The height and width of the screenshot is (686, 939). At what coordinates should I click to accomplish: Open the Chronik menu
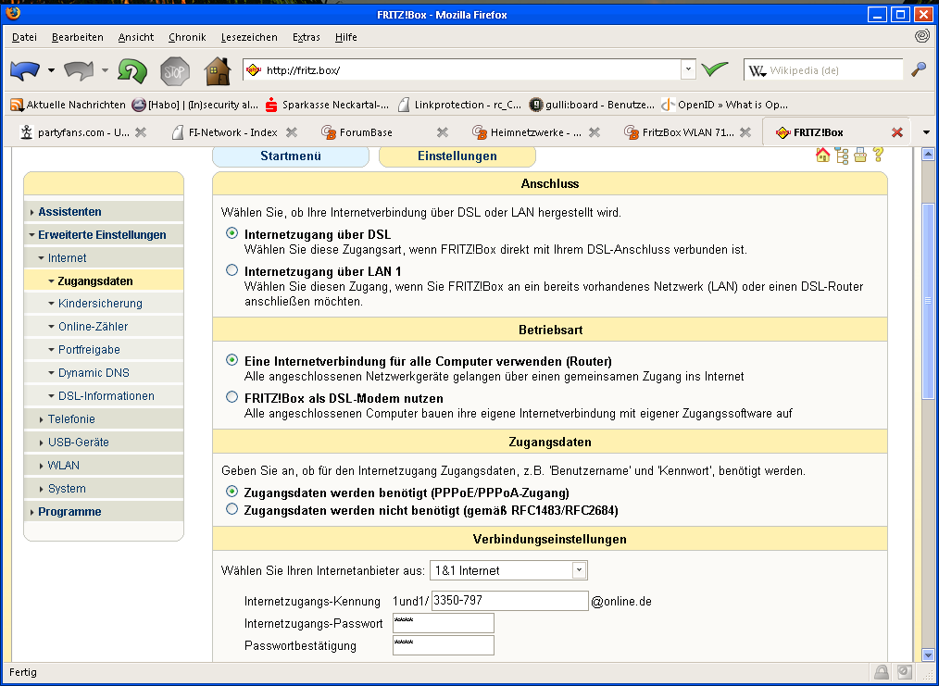(187, 37)
